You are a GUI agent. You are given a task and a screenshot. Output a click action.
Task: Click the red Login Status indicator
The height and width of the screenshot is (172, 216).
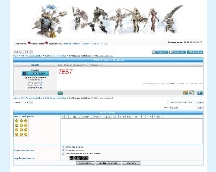click(x=29, y=43)
